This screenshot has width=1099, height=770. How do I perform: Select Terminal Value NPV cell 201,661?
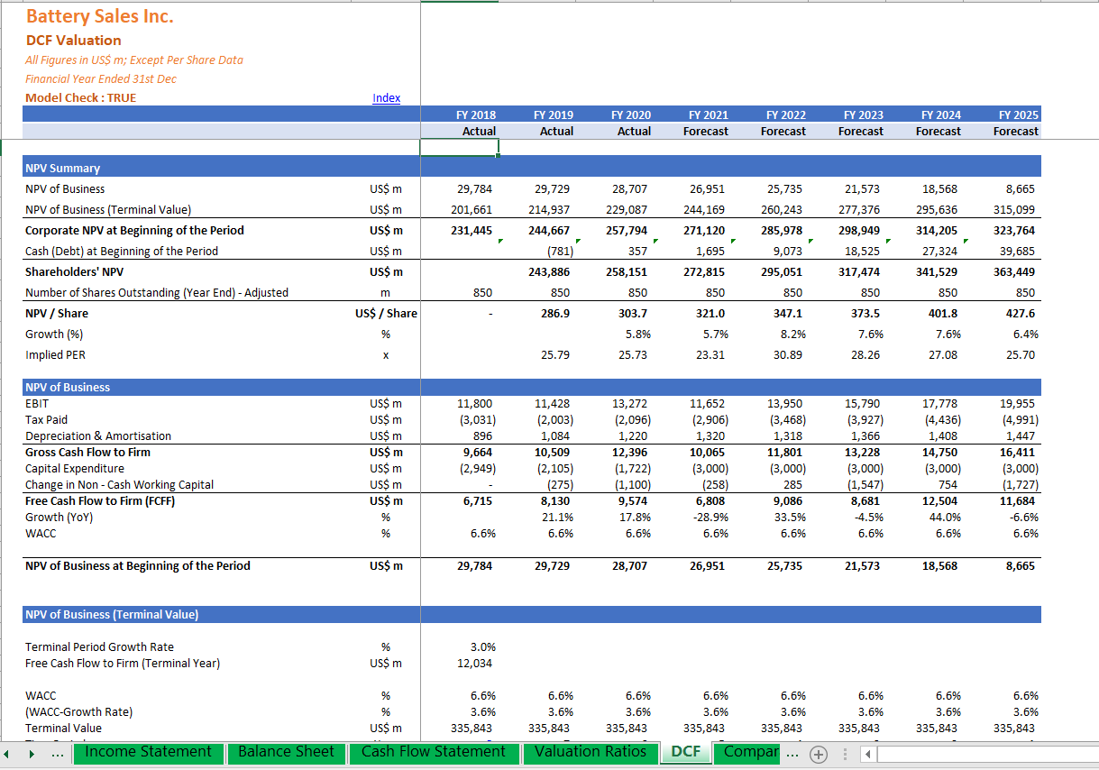(x=471, y=210)
